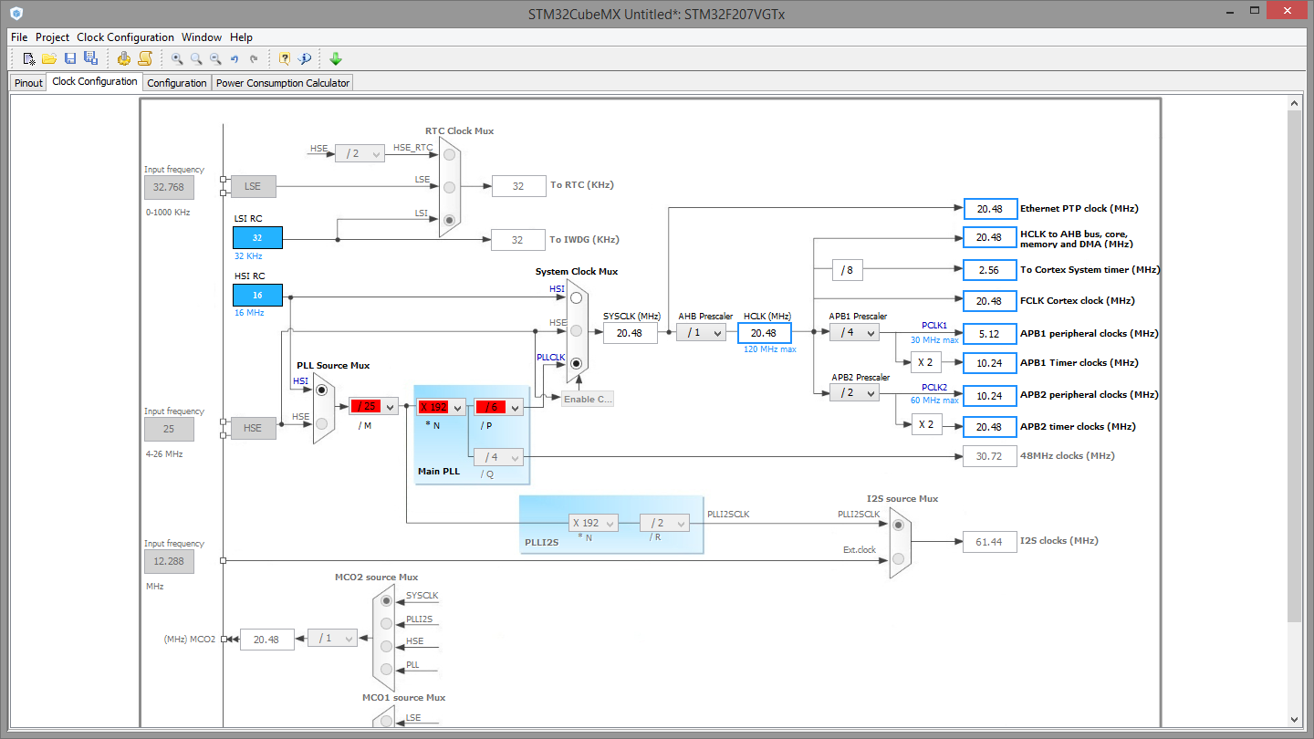Click the grey redo arrow icon
The width and height of the screenshot is (1314, 739).
(x=254, y=58)
